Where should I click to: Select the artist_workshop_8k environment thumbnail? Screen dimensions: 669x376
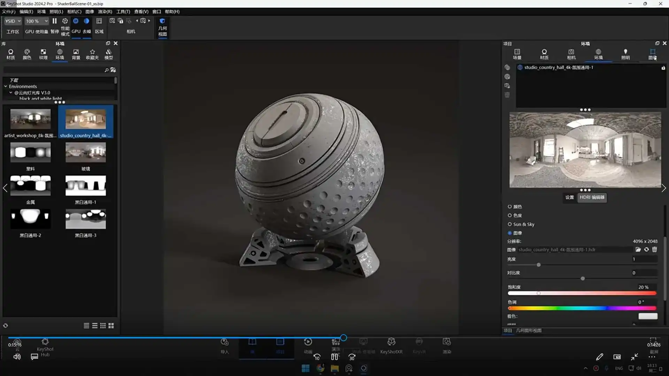click(x=30, y=119)
